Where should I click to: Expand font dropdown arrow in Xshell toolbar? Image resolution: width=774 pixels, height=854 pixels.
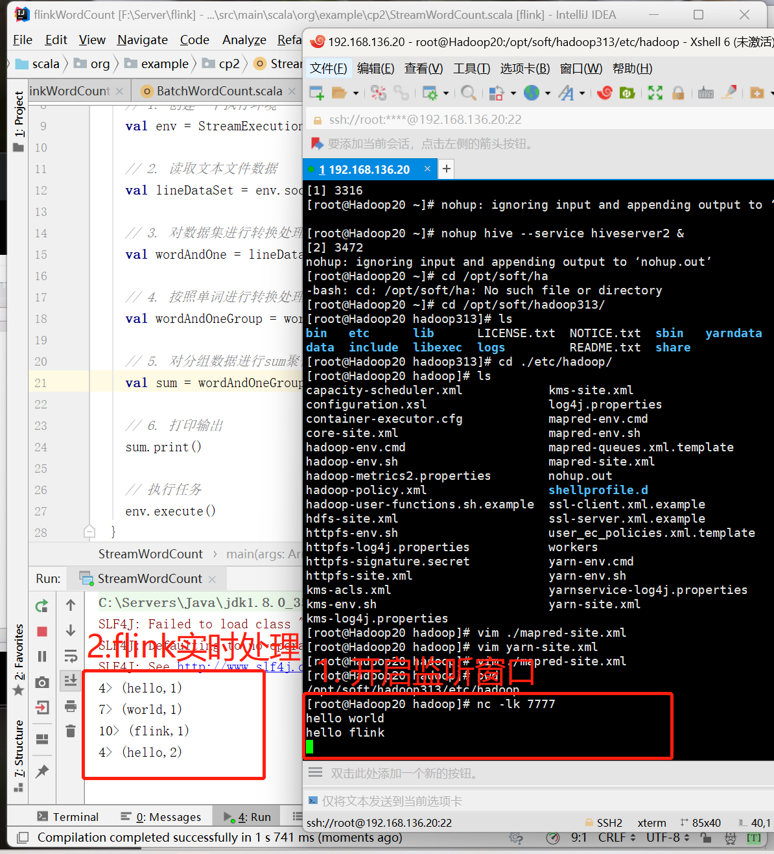tap(582, 93)
